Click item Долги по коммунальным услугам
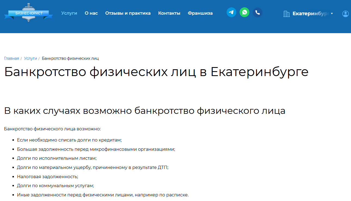Image resolution: width=351 pixels, height=201 pixels. [55, 186]
